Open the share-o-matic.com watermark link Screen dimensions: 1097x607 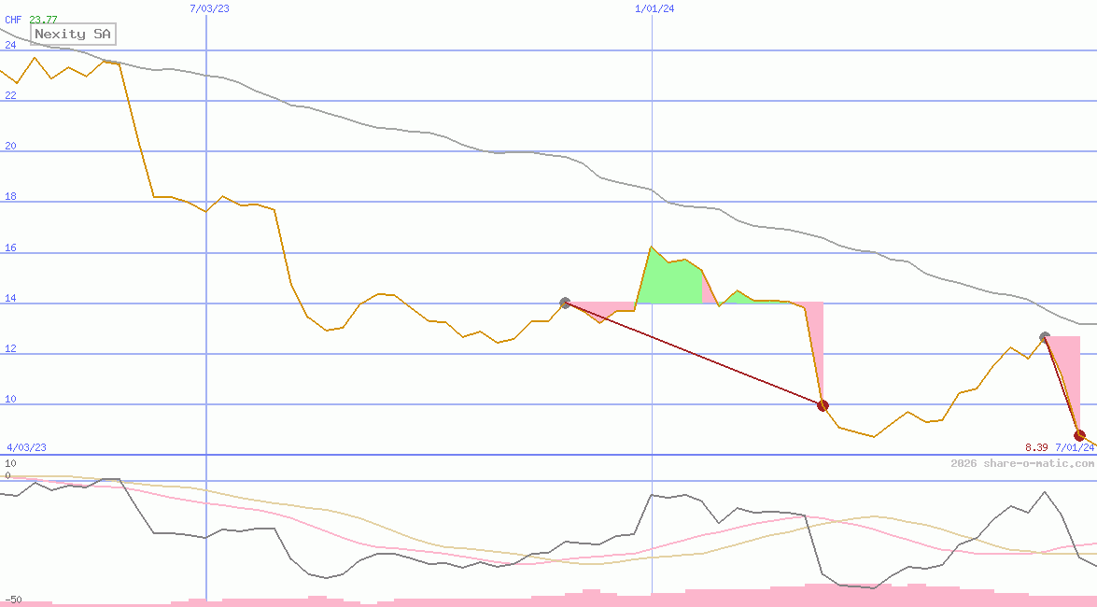1022,464
